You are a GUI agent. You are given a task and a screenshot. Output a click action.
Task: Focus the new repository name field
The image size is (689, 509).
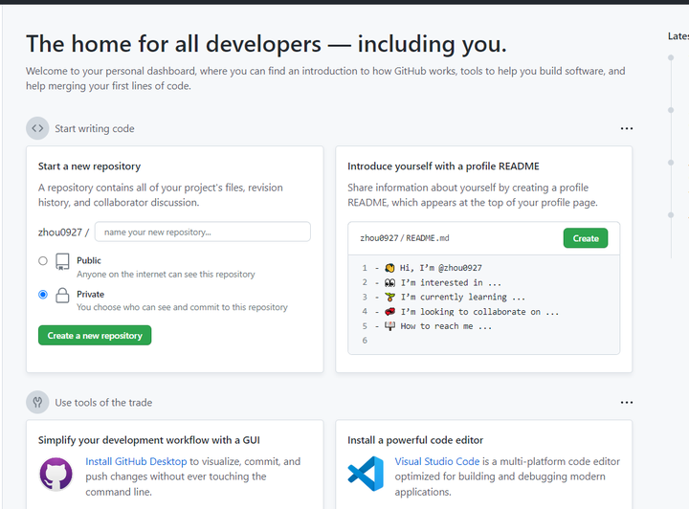click(203, 232)
